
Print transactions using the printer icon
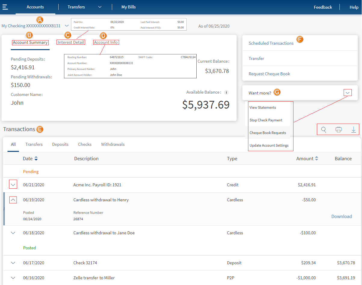(x=339, y=130)
